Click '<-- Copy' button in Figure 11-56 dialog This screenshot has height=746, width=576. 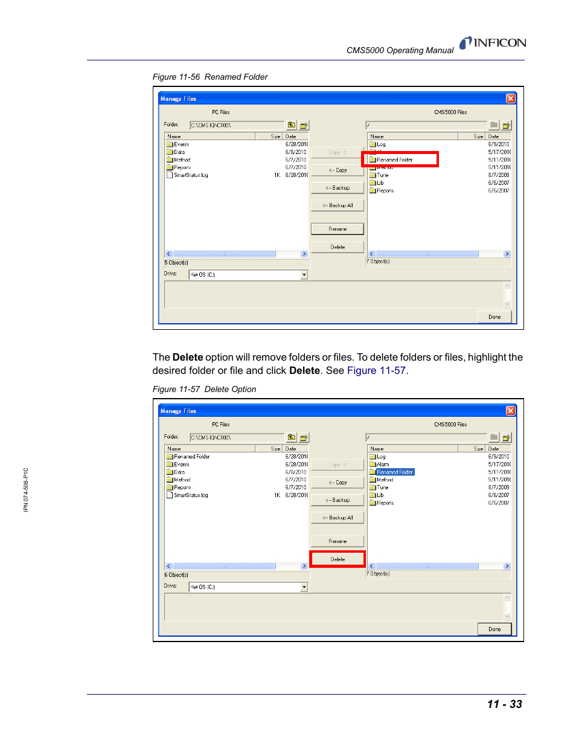coord(338,170)
